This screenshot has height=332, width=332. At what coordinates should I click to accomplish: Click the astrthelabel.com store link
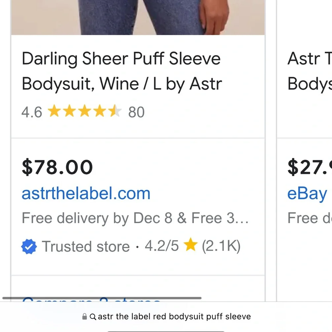[86, 193]
